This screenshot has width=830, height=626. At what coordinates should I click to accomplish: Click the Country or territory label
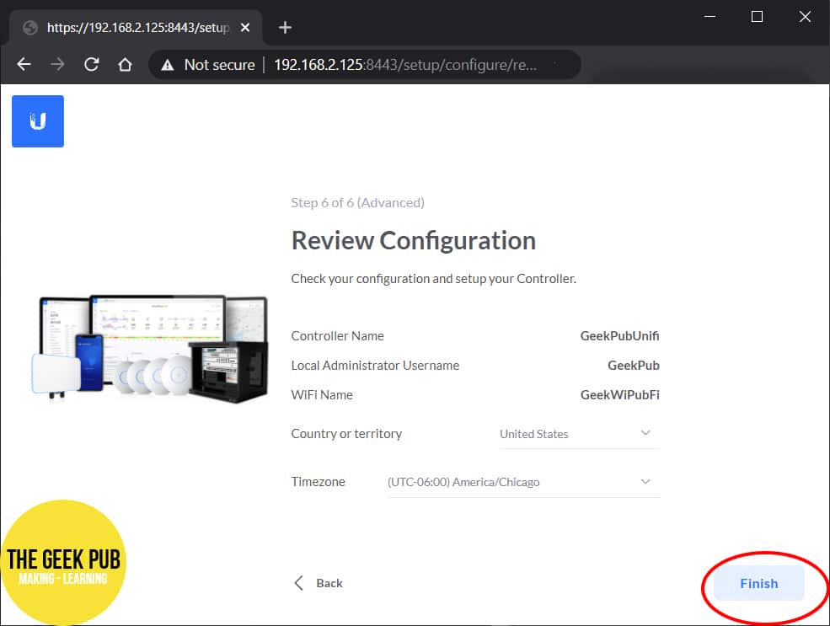(346, 434)
